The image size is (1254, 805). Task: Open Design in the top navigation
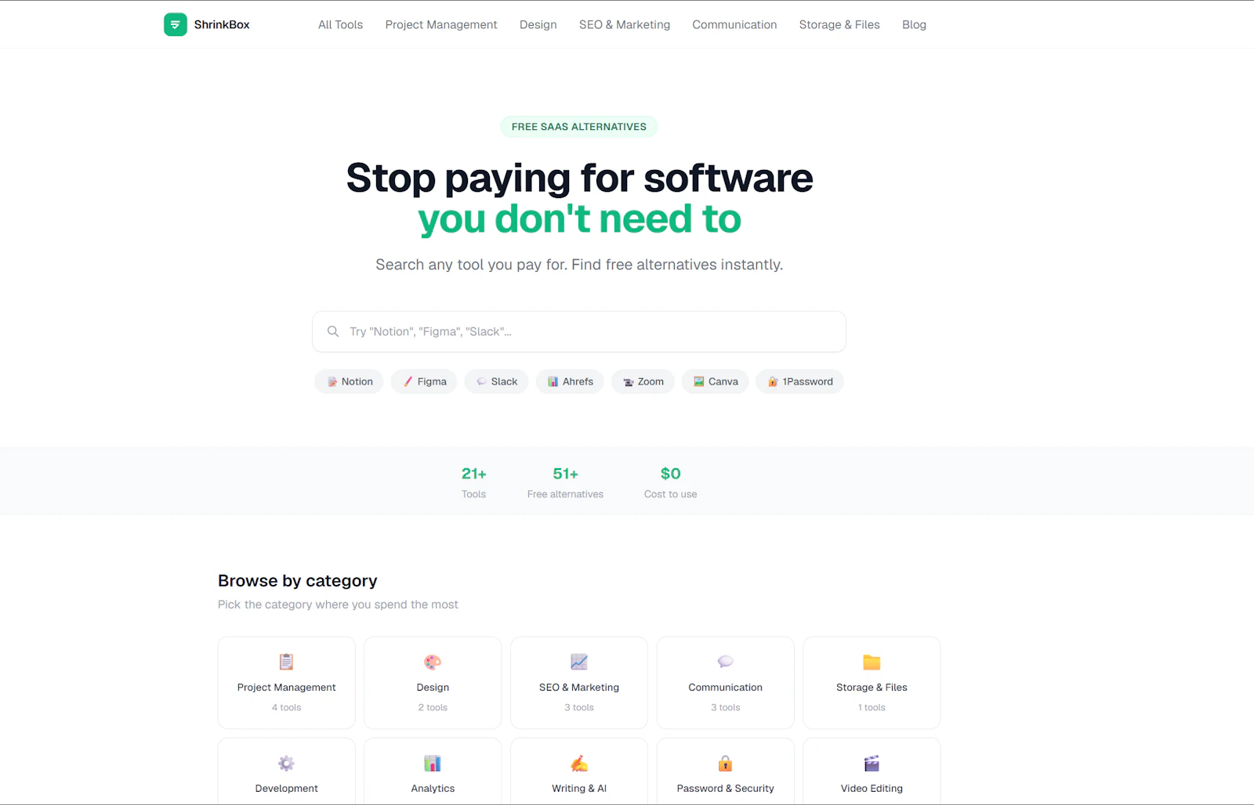click(x=538, y=24)
